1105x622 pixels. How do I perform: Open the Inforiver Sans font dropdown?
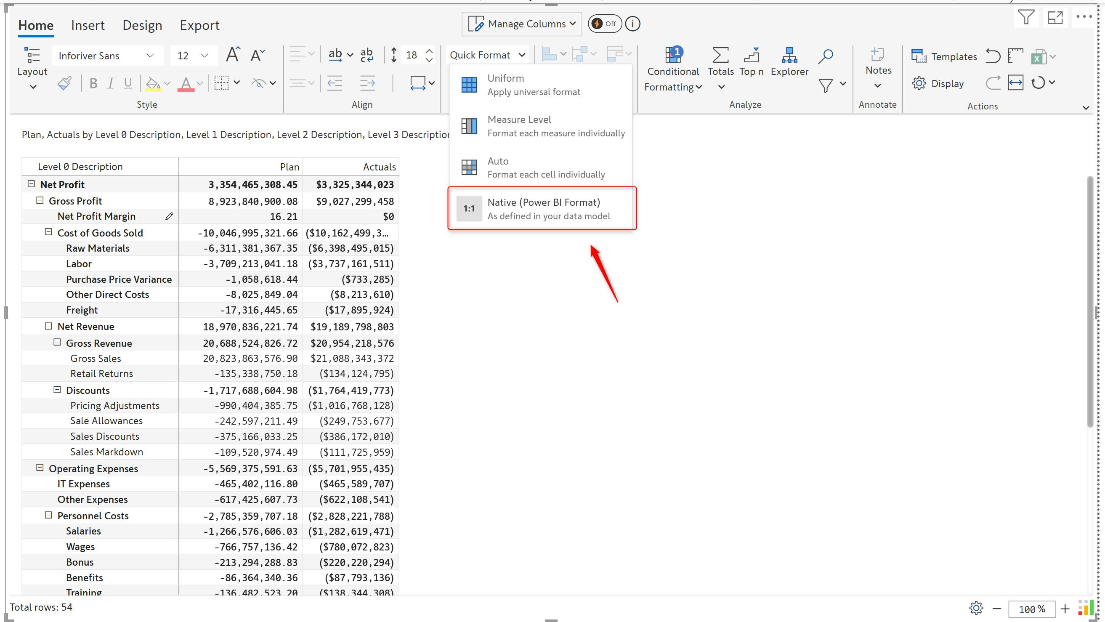(107, 56)
